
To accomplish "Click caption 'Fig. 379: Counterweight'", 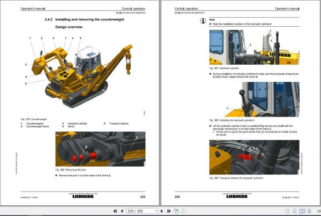I will [34, 119].
